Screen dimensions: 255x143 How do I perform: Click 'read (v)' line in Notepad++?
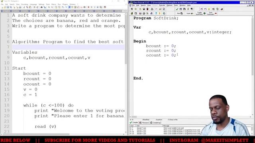45,126
